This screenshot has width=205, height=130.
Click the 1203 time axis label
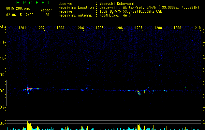tap(60, 28)
